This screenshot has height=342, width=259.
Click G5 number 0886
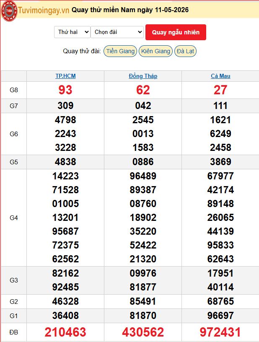pos(143,162)
